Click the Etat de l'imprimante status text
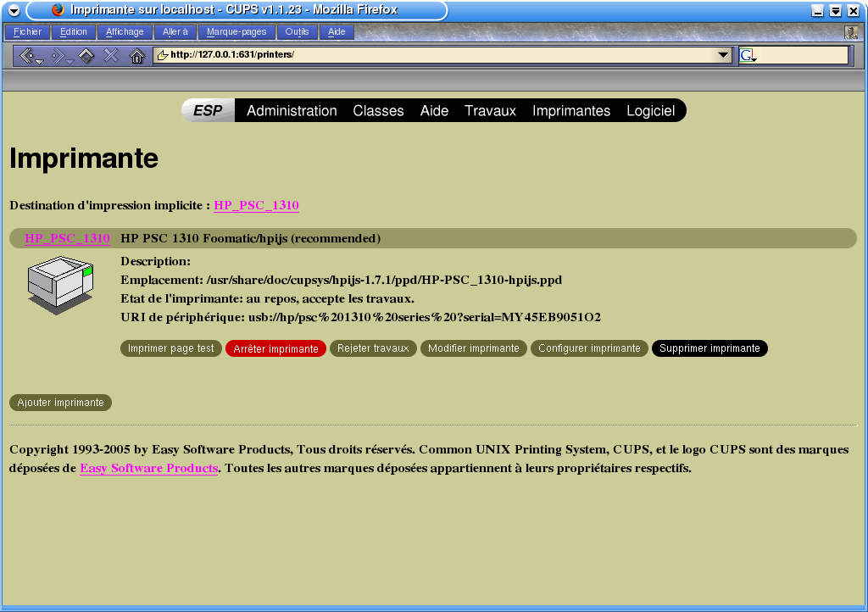This screenshot has height=612, width=868. tap(267, 299)
